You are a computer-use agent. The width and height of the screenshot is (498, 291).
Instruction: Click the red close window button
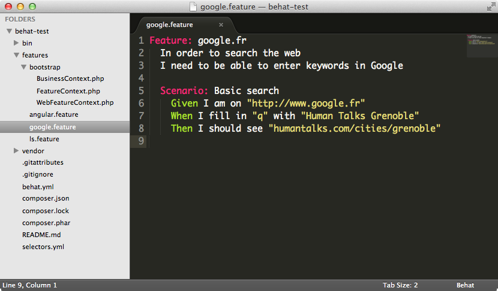pyautogui.click(x=8, y=7)
